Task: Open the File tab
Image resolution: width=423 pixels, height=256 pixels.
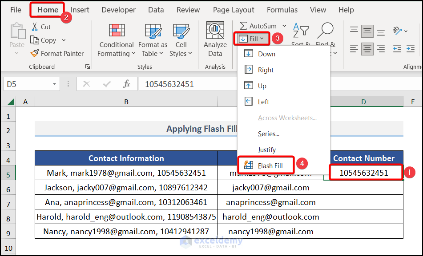Action: (x=16, y=10)
